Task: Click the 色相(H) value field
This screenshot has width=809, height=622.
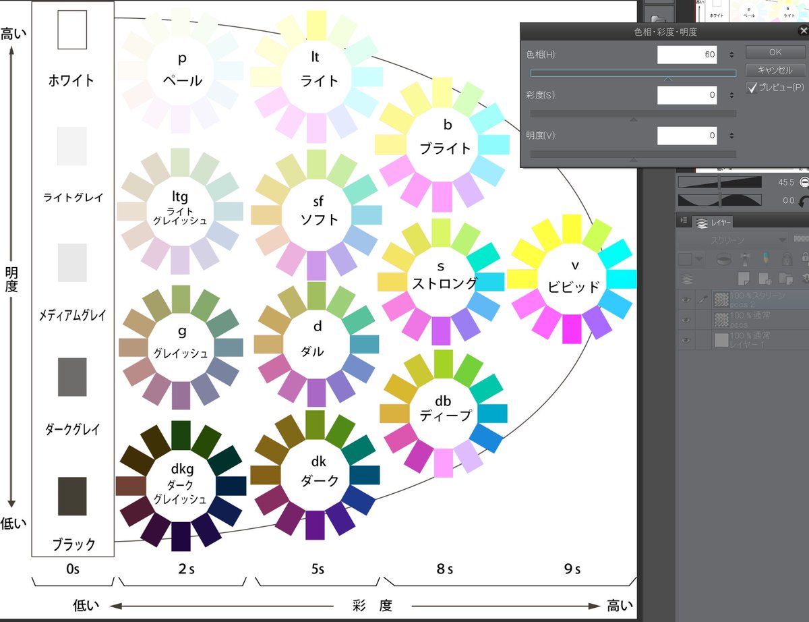Action: click(688, 55)
